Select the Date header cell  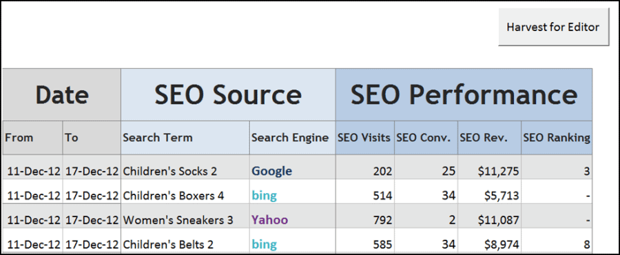pyautogui.click(x=62, y=94)
